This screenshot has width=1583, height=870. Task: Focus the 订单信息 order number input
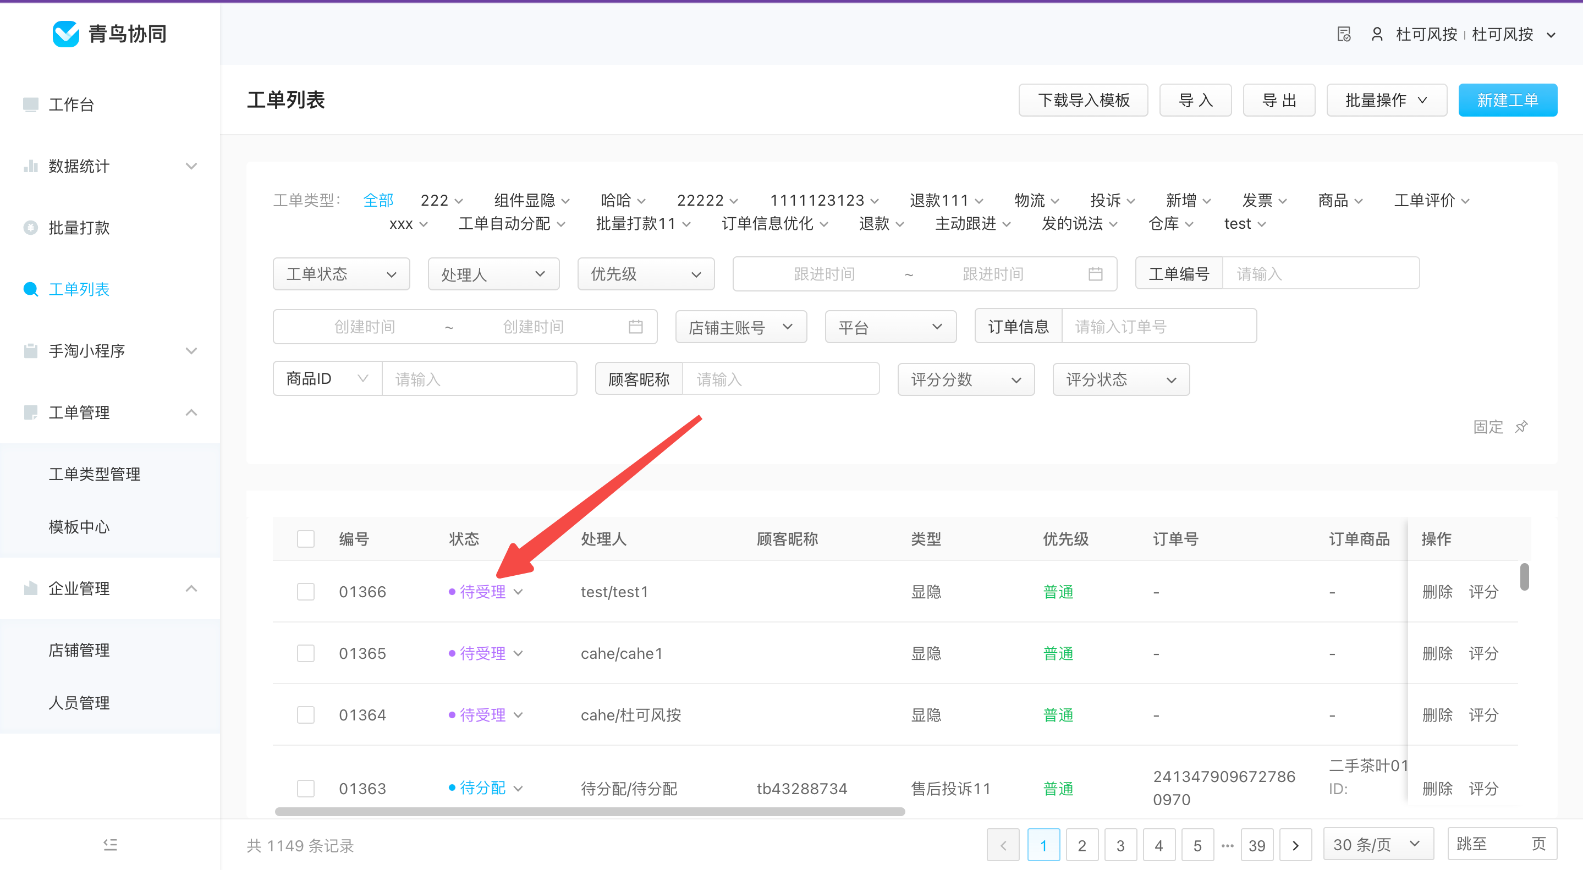click(1158, 327)
